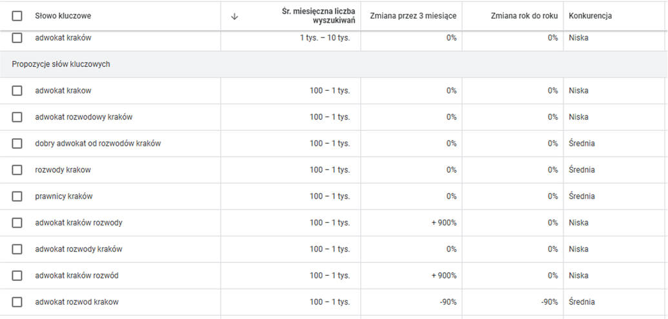This screenshot has height=319, width=668.
Task: Select the 'rozwody krakow' checkbox
Action: coord(17,170)
